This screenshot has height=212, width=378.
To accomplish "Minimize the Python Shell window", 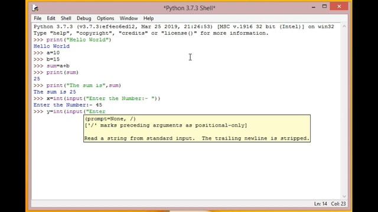I will (314, 7).
